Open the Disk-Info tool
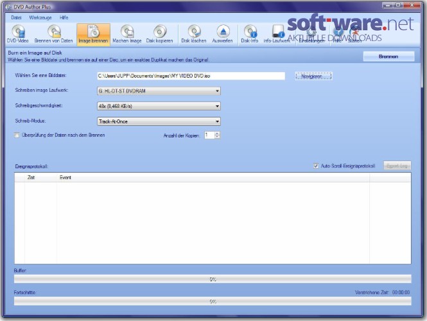Image resolution: width=427 pixels, height=321 pixels. click(250, 34)
